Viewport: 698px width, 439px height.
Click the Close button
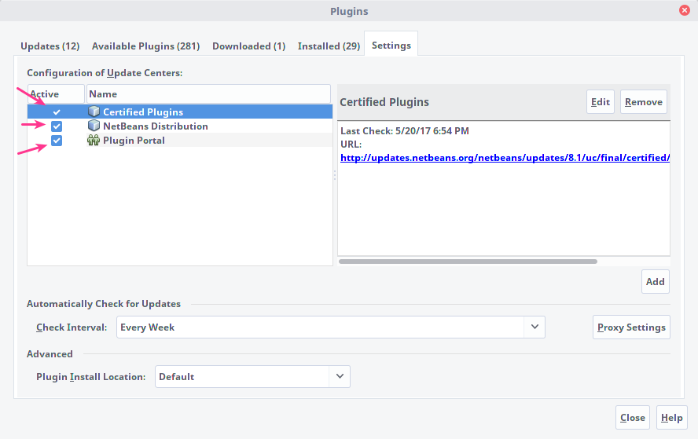pyautogui.click(x=633, y=417)
